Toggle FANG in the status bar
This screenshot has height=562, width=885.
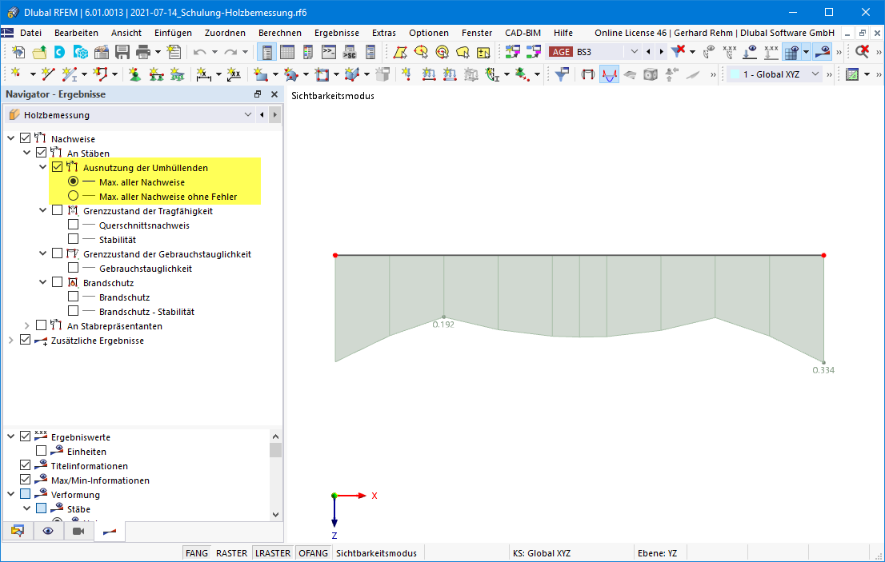point(196,553)
